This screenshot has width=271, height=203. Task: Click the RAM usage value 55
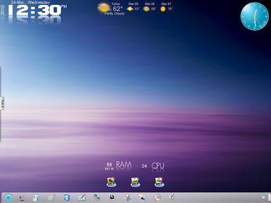pos(109,165)
